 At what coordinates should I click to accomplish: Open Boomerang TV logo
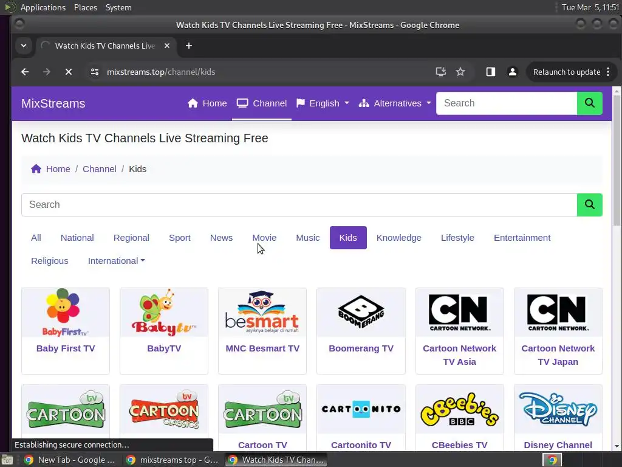click(x=361, y=312)
